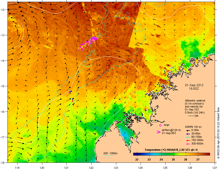Click the 'ANMN 12h av.' heading
Image resolution: width=220 pixels, height=170 pixels.
click(193, 127)
